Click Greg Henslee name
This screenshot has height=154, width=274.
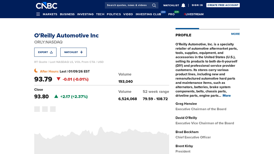click(x=186, y=104)
